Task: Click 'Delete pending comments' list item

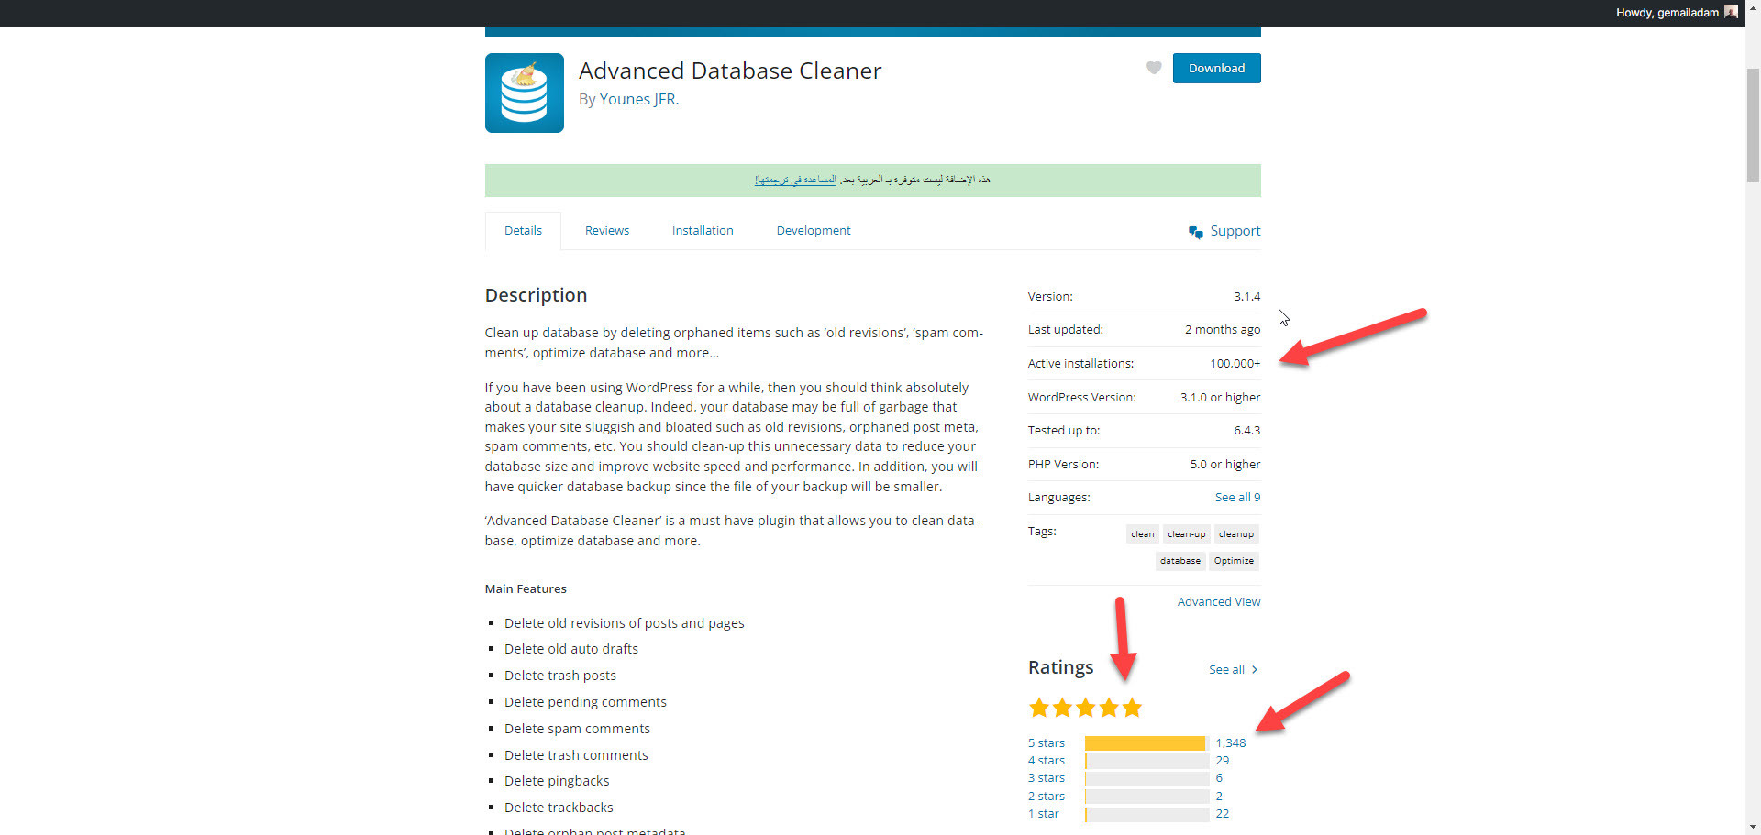Action: click(585, 702)
